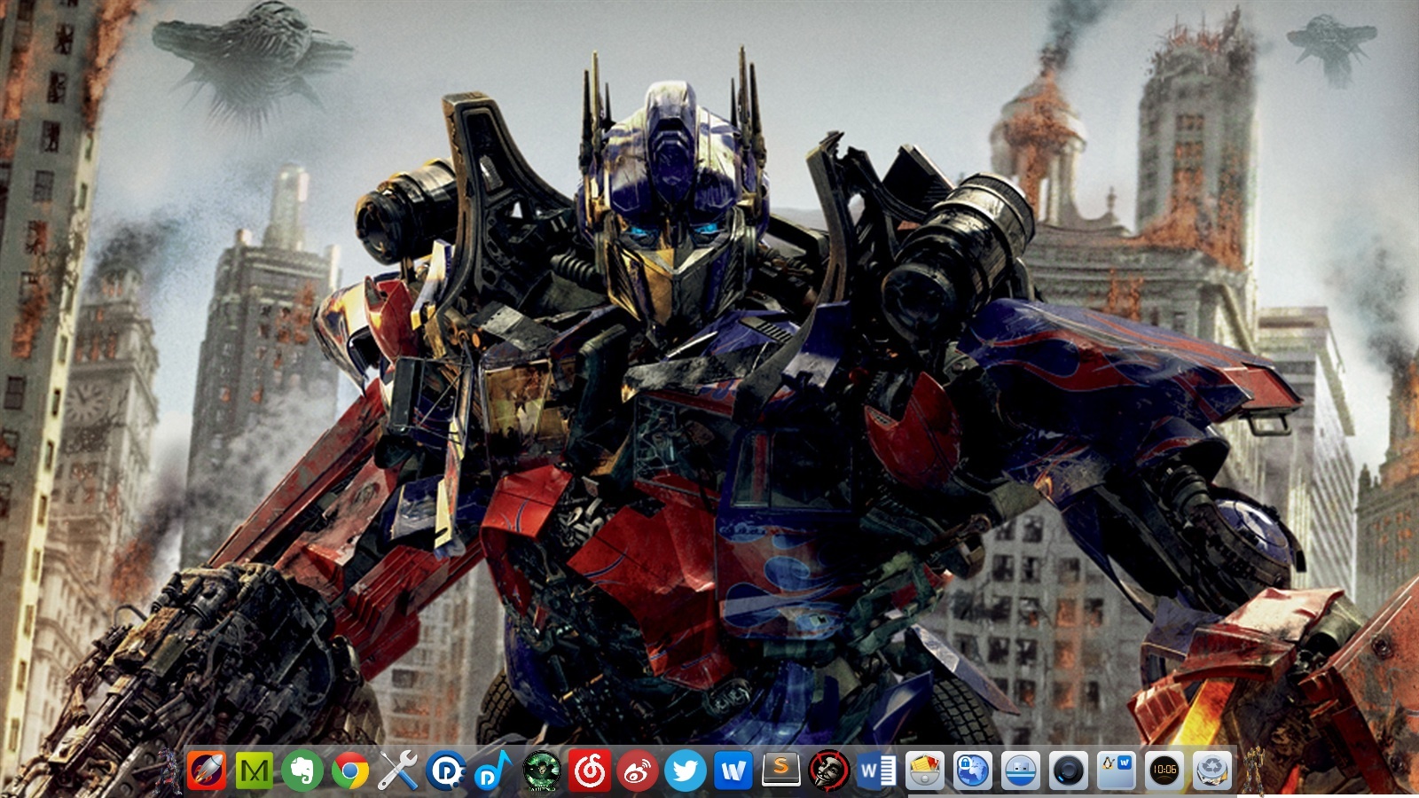The image size is (1419, 798).
Task: Open the camera lens icon
Action: click(x=1069, y=771)
